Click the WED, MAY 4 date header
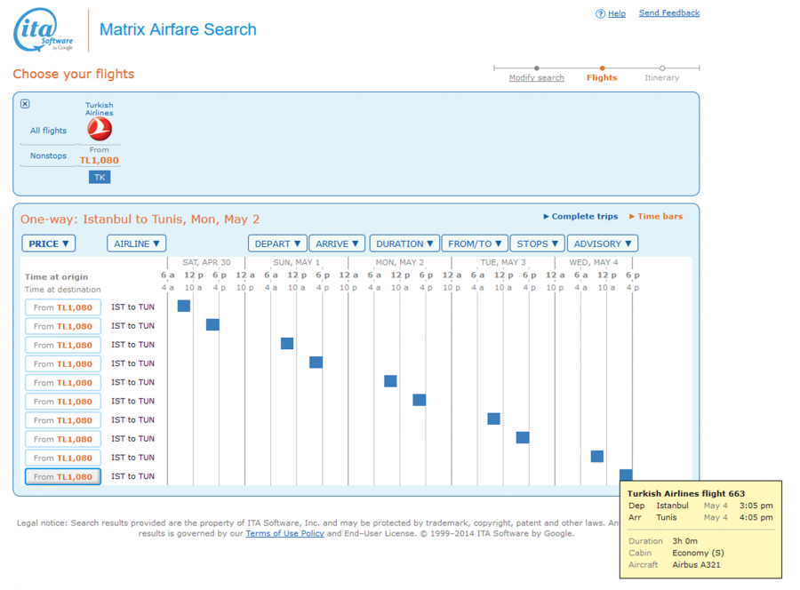This screenshot has height=590, width=800. tap(594, 262)
